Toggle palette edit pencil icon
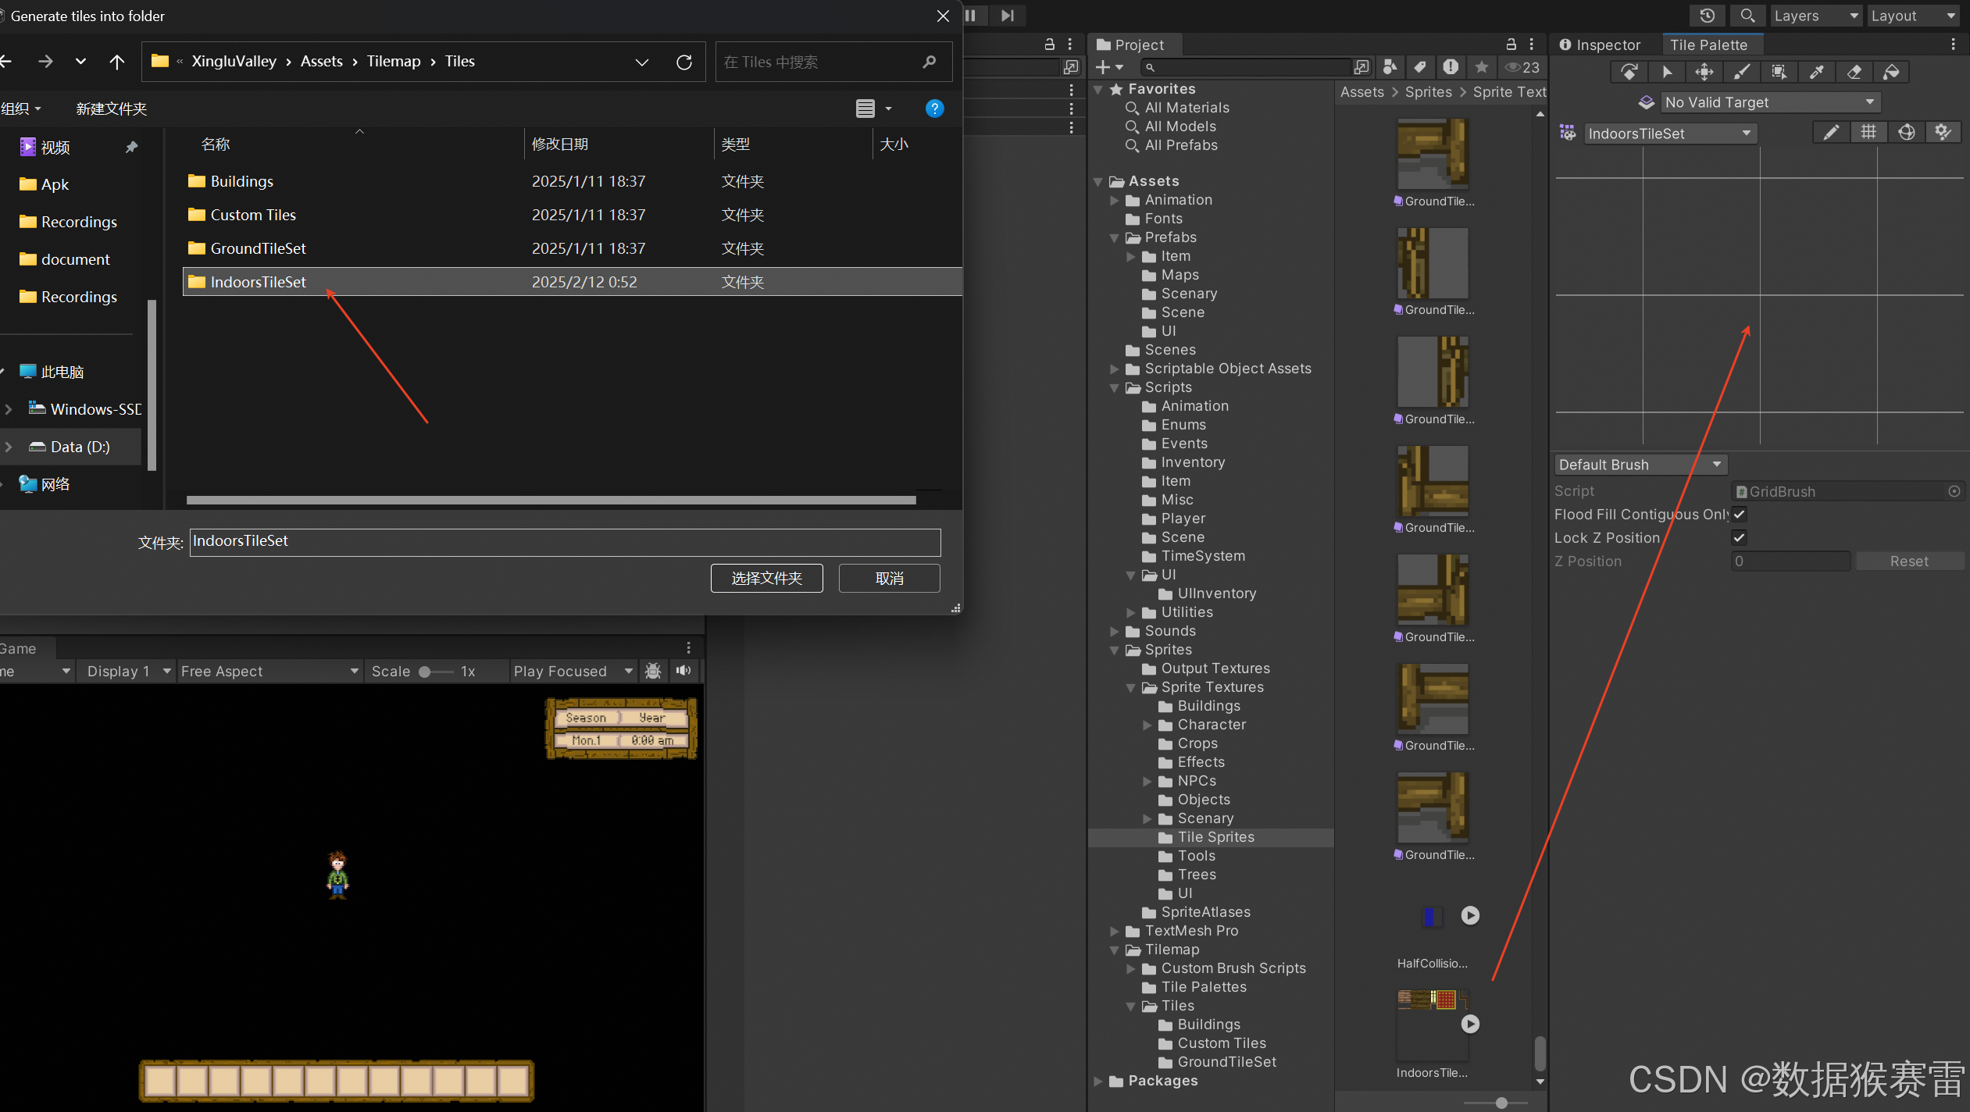 [1830, 133]
